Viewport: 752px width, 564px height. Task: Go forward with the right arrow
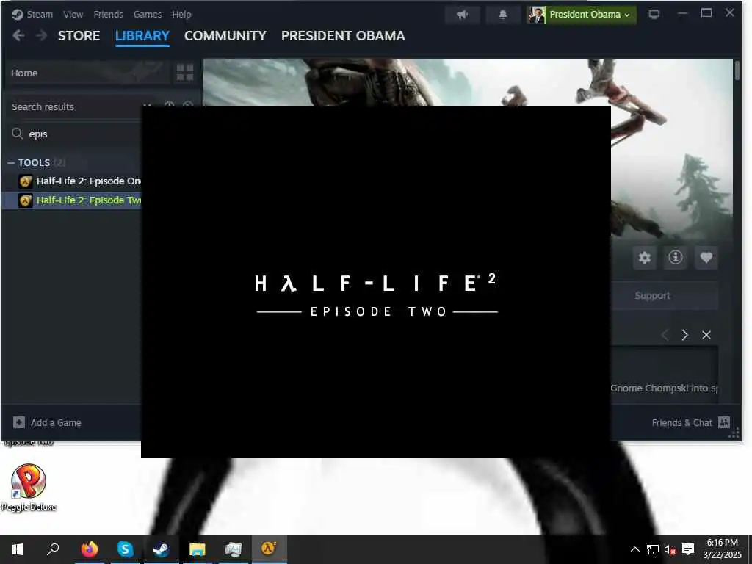(42, 35)
